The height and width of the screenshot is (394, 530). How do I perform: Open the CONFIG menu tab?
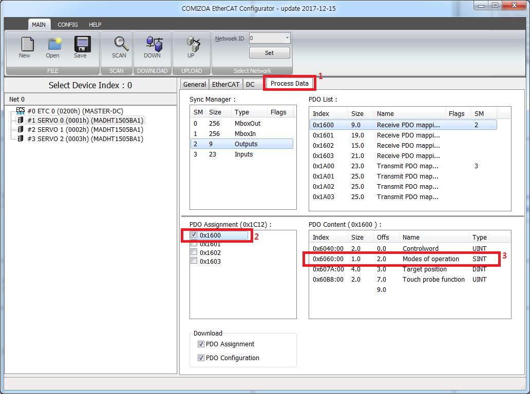point(68,25)
